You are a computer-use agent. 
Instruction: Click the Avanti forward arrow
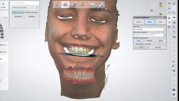(x=3, y=4)
